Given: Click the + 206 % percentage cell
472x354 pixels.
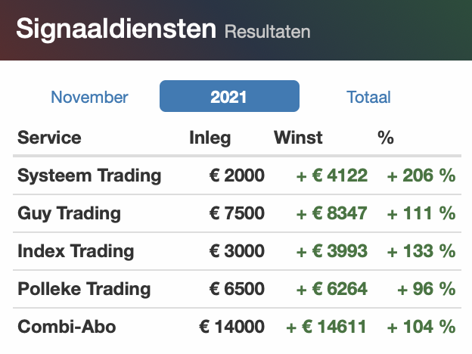Looking at the screenshot, I should pyautogui.click(x=421, y=175).
